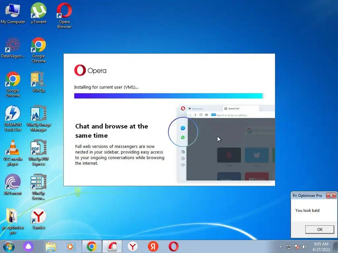Select the µTorrent desktop shortcut

(x=38, y=14)
